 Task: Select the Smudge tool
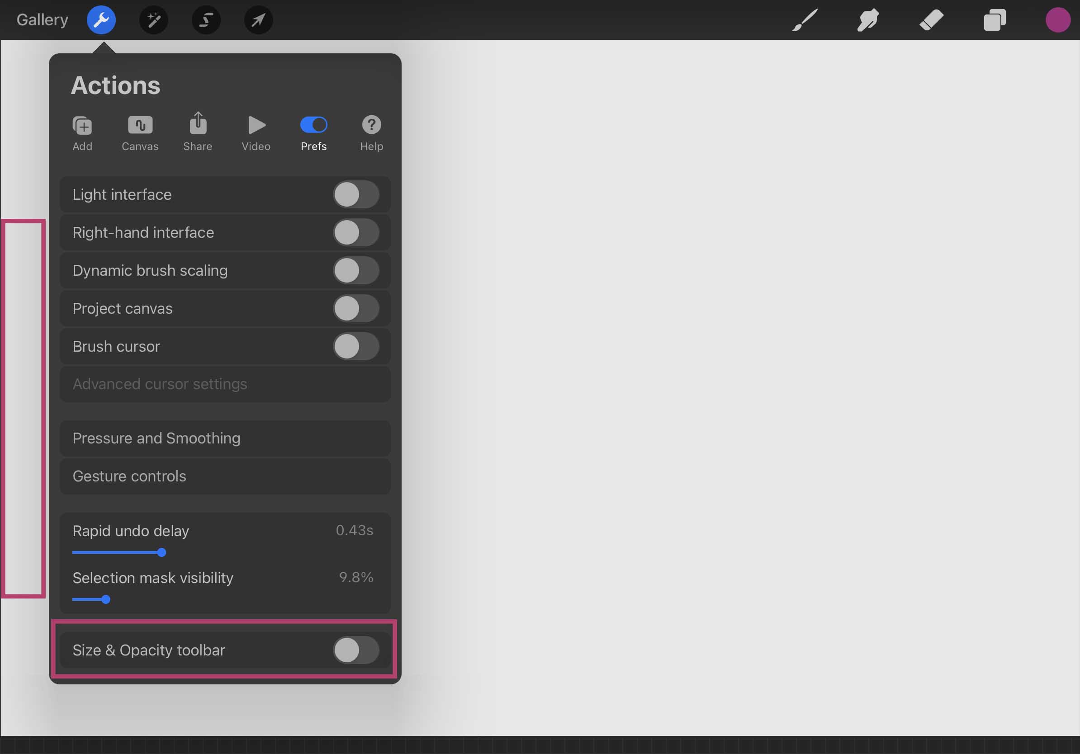pos(867,20)
